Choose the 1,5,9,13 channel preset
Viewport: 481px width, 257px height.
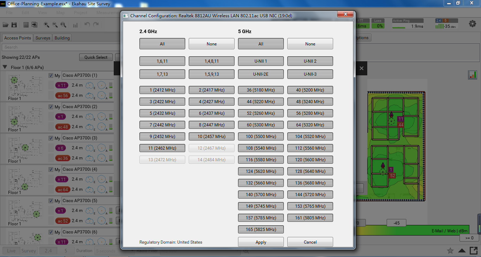click(x=212, y=74)
